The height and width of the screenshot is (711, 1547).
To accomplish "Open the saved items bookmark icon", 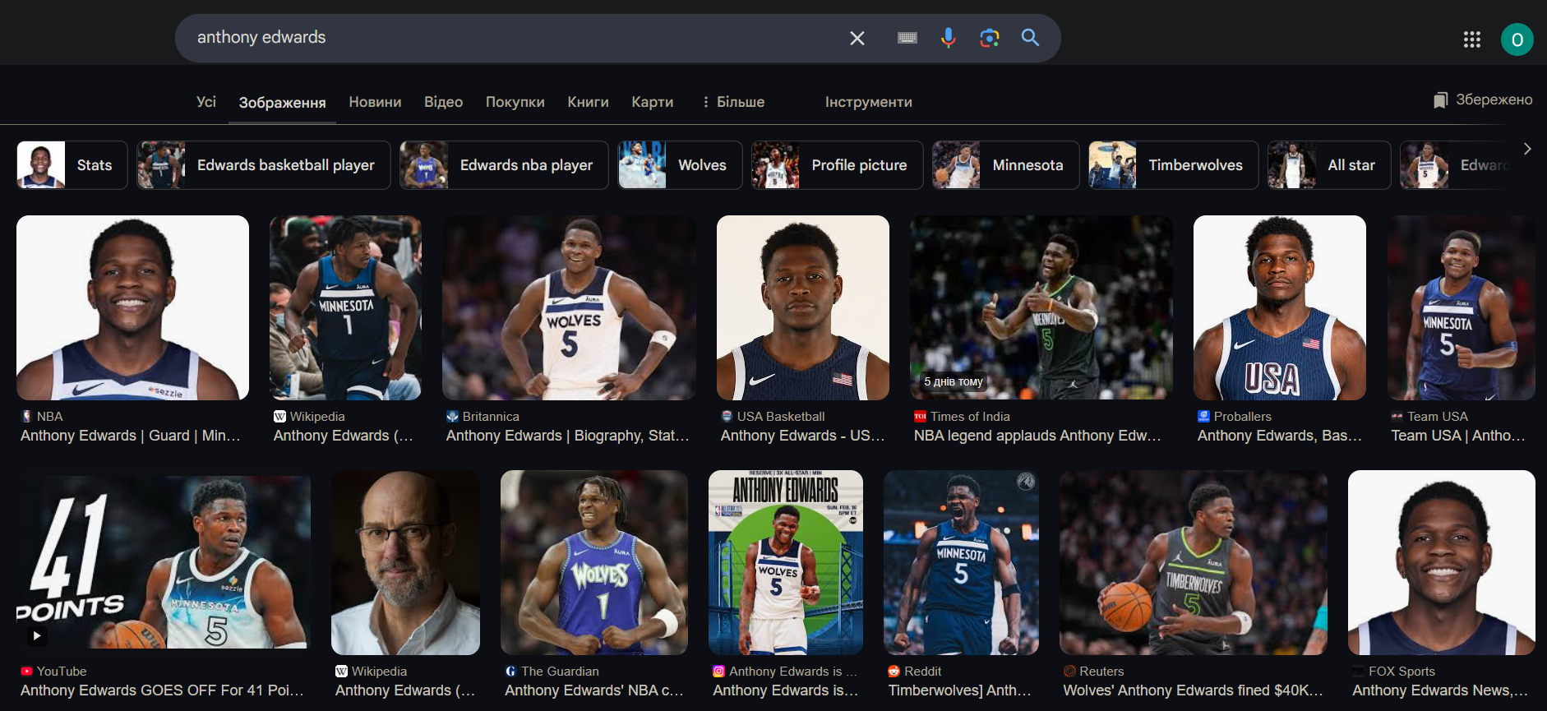I will pyautogui.click(x=1440, y=100).
